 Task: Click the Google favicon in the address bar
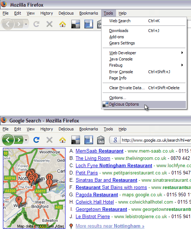(115, 140)
